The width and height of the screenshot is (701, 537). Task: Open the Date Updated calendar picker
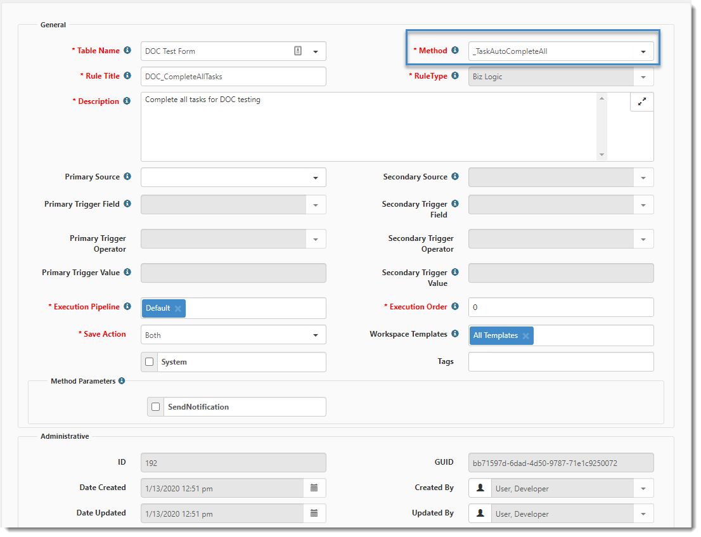[x=314, y=513]
